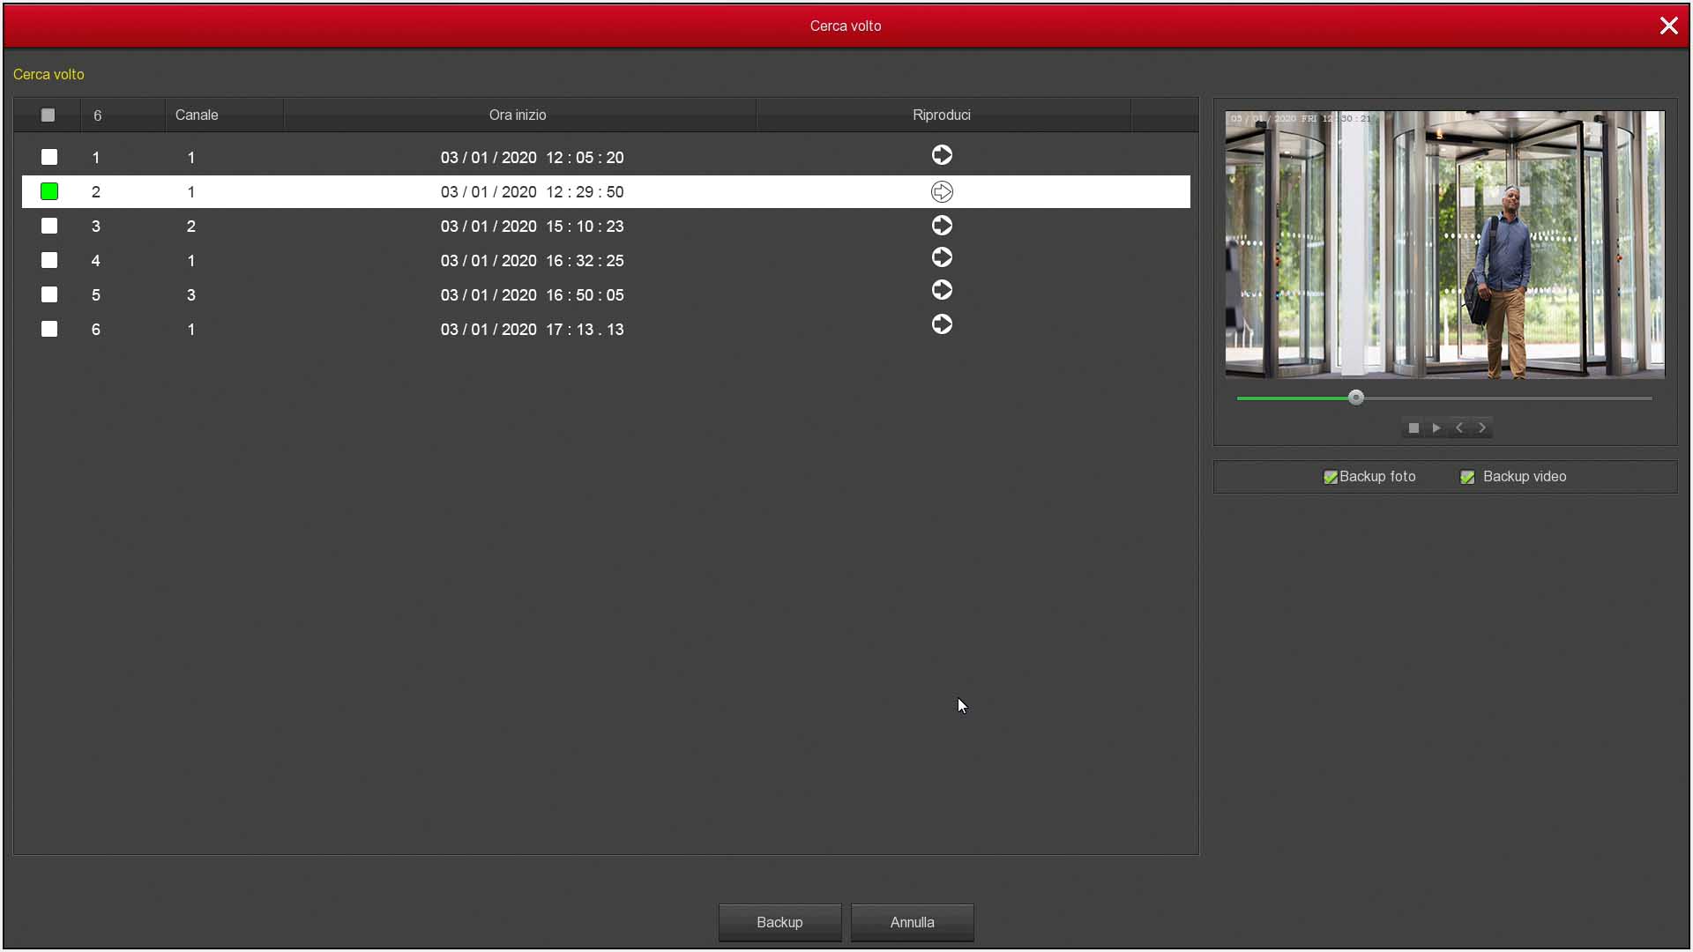Click the preview playback slider handle
Image resolution: width=1693 pixels, height=952 pixels.
pyautogui.click(x=1356, y=398)
